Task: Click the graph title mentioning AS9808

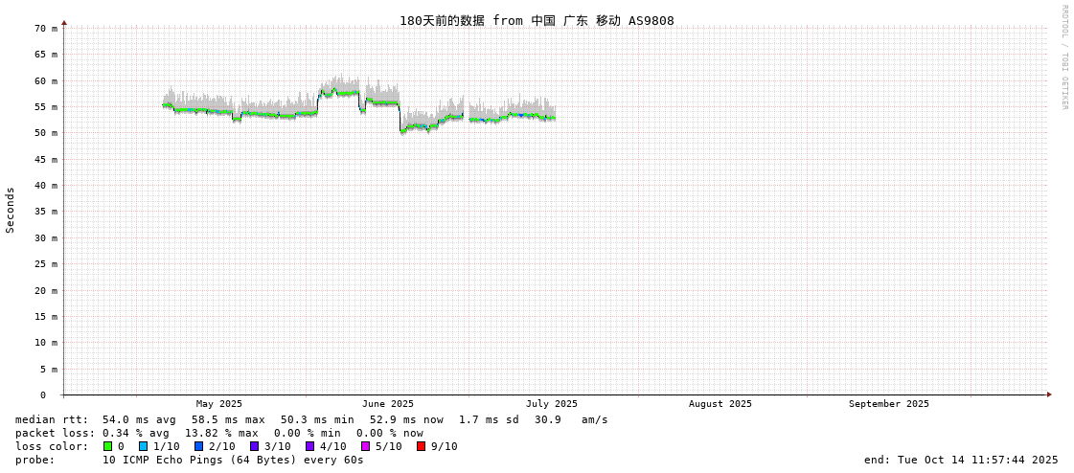Action: [x=537, y=20]
